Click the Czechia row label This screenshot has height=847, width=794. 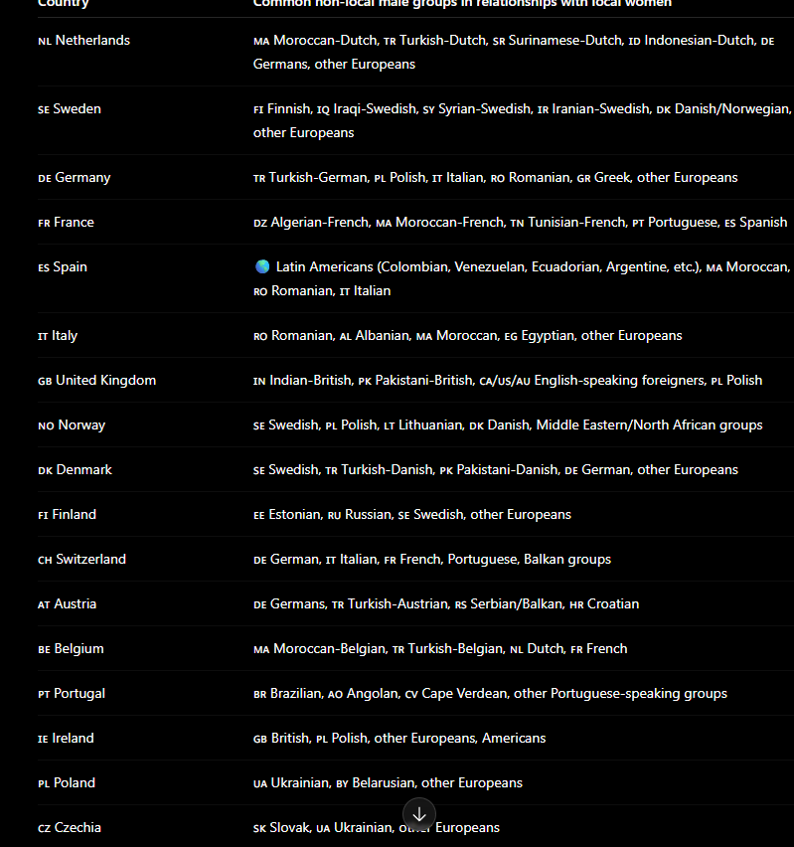pos(70,828)
